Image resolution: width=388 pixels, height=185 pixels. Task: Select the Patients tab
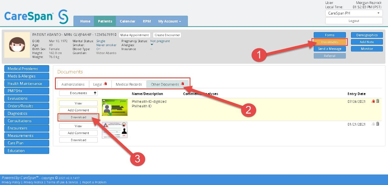(x=105, y=21)
